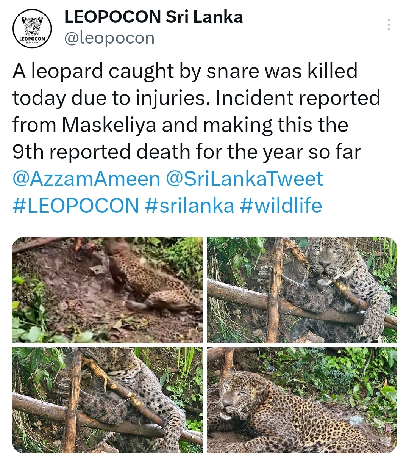Open the LEOPOCON round profile picture
The image size is (409, 466).
pos(32,28)
